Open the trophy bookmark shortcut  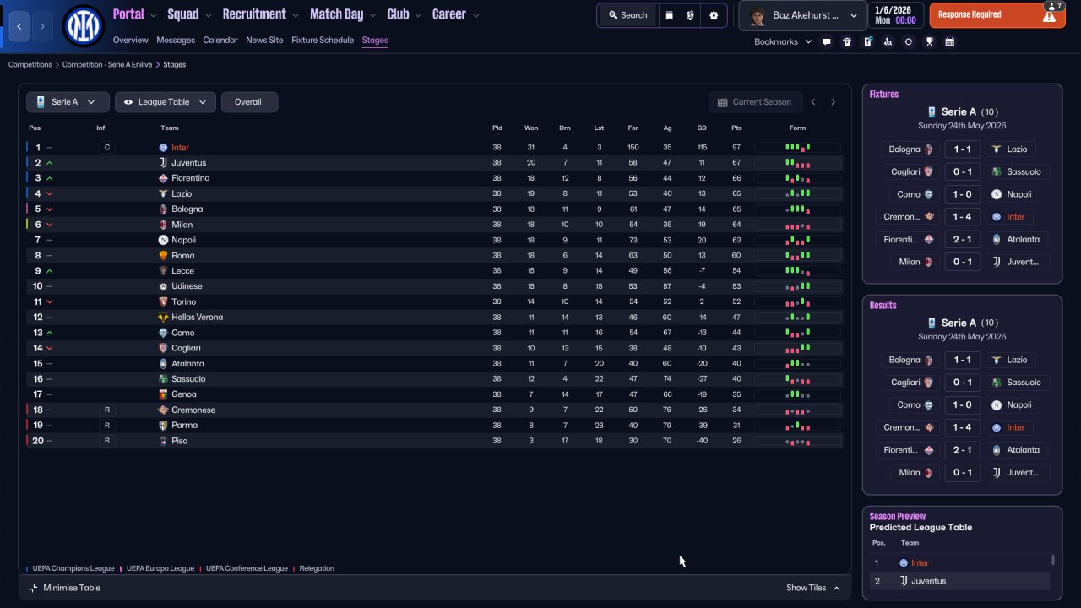tap(929, 41)
